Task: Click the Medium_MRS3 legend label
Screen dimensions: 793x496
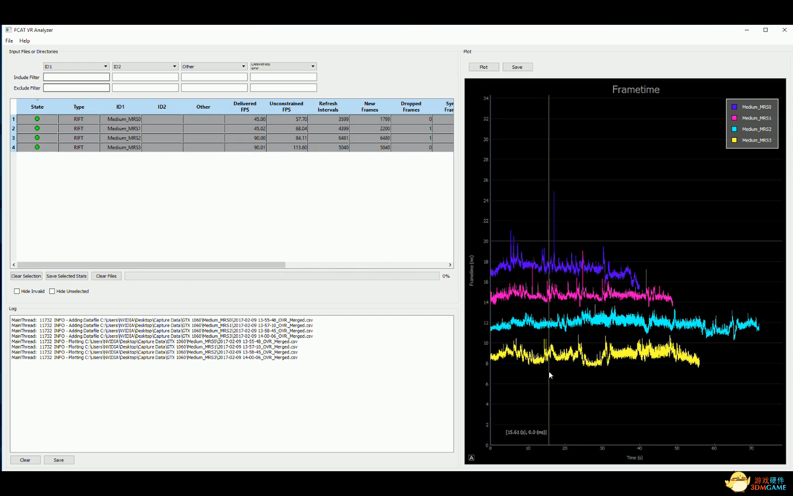Action: (756, 140)
